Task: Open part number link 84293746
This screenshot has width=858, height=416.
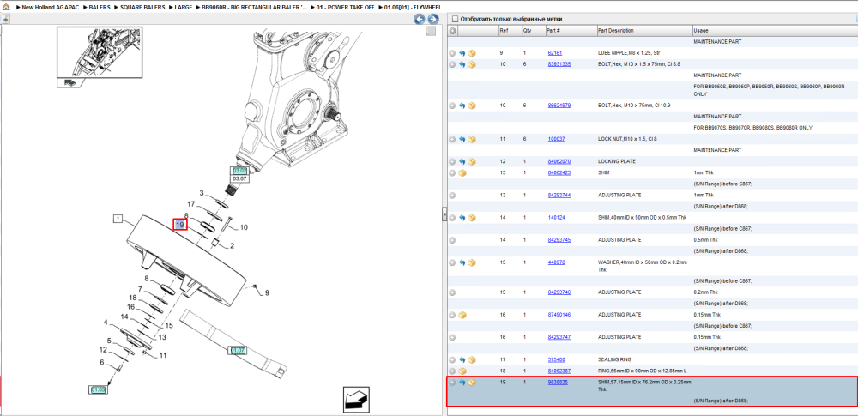Action: [x=559, y=292]
